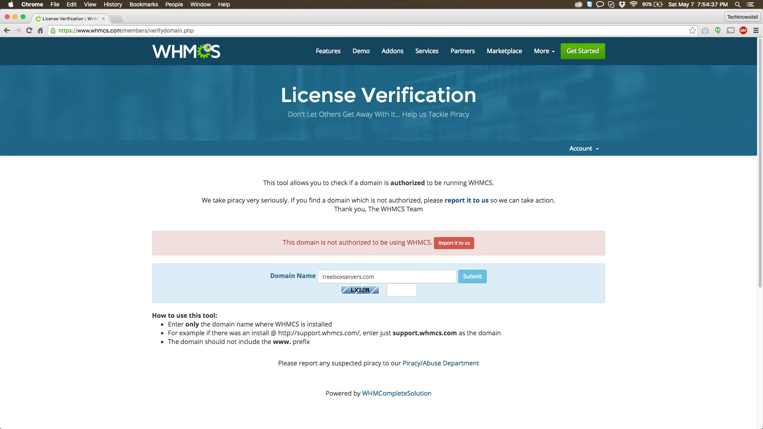Open the Piracy/Abuse Department link

[440, 363]
